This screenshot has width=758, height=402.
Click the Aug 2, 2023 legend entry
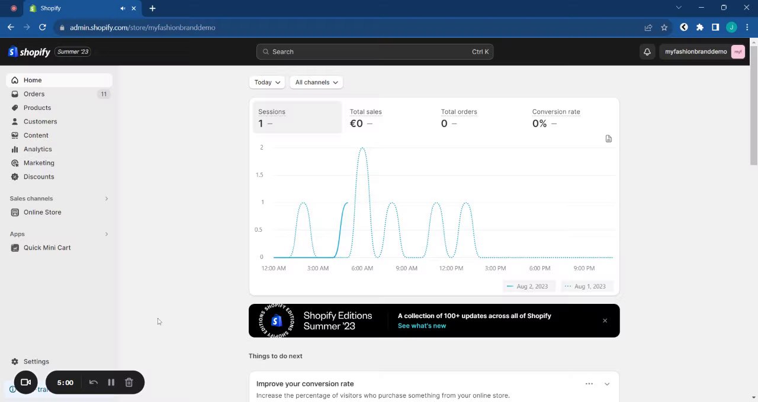point(529,287)
